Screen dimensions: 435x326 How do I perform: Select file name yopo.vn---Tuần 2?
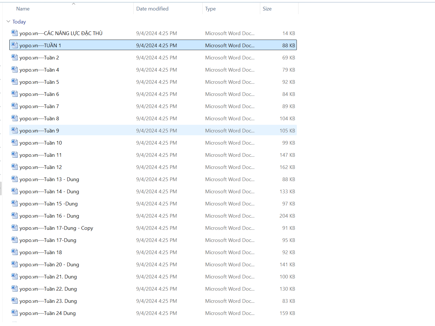pos(39,58)
